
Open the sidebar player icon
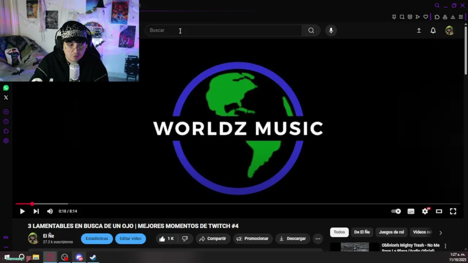pyautogui.click(x=6, y=112)
